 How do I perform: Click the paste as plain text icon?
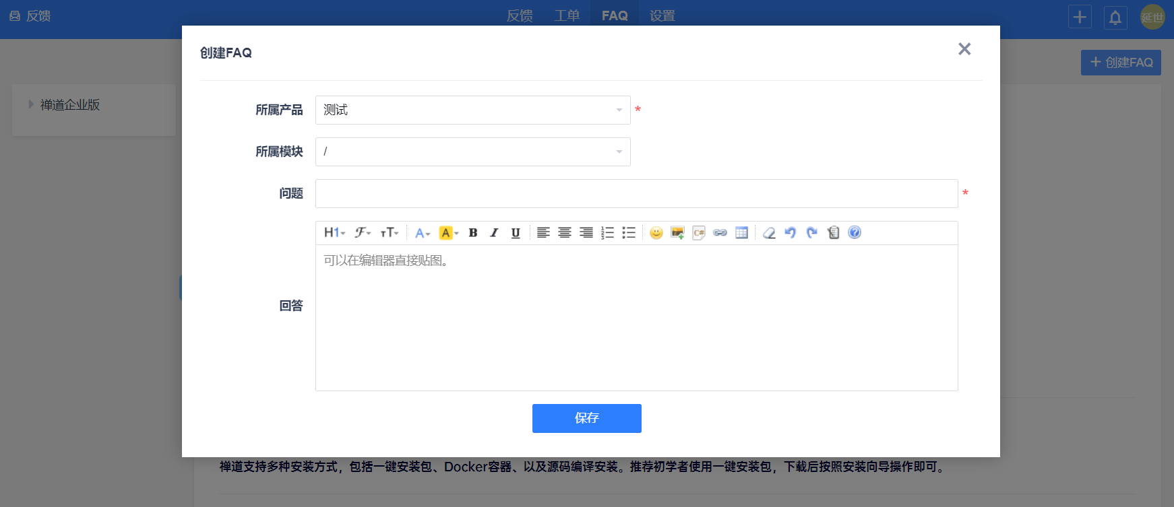coord(834,233)
